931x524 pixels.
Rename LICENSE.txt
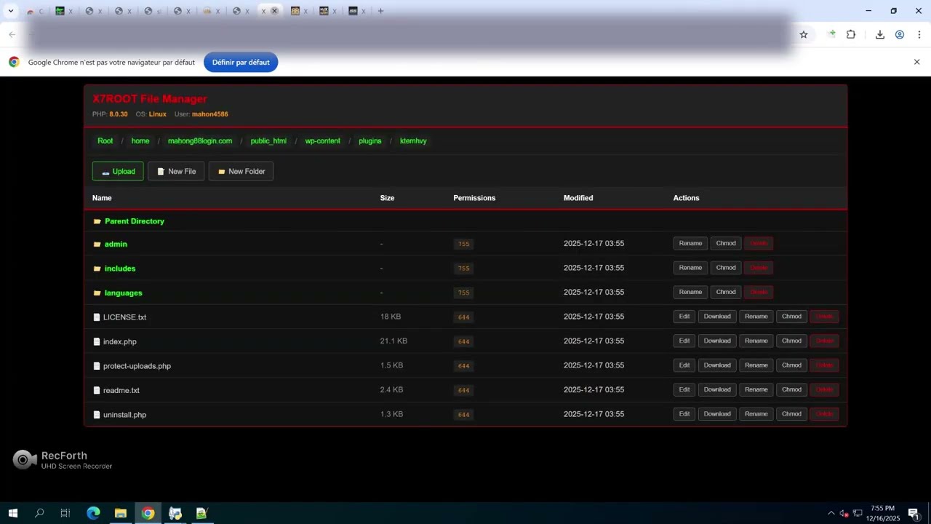click(756, 317)
